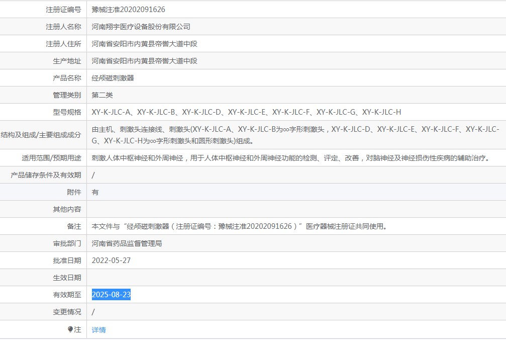
Task: Select the structure description starting with 由主机
Action: pos(295,135)
